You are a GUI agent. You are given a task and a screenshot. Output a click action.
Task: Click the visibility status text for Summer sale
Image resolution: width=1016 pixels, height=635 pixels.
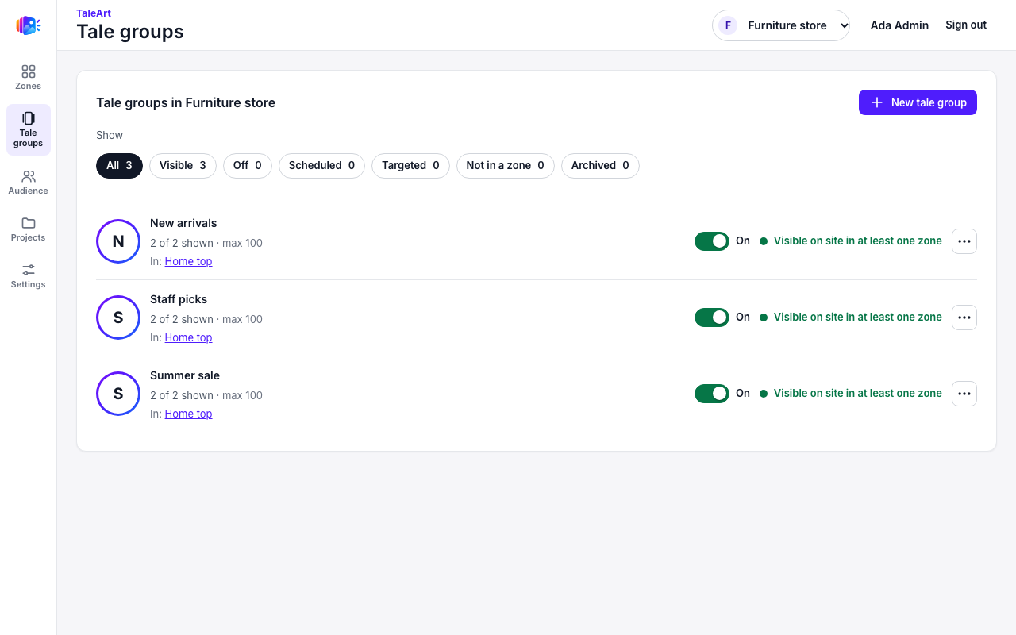[x=858, y=394]
